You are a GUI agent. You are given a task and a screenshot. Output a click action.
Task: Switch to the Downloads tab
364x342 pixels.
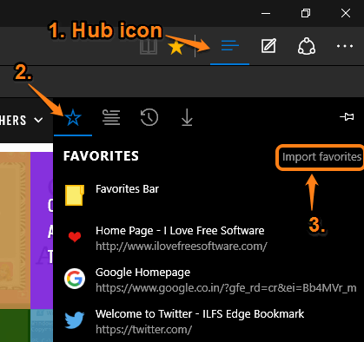(187, 117)
